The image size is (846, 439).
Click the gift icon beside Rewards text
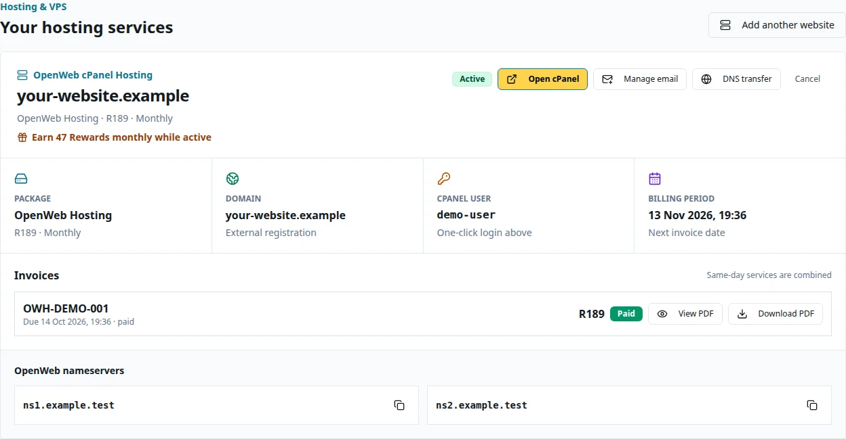(22, 137)
